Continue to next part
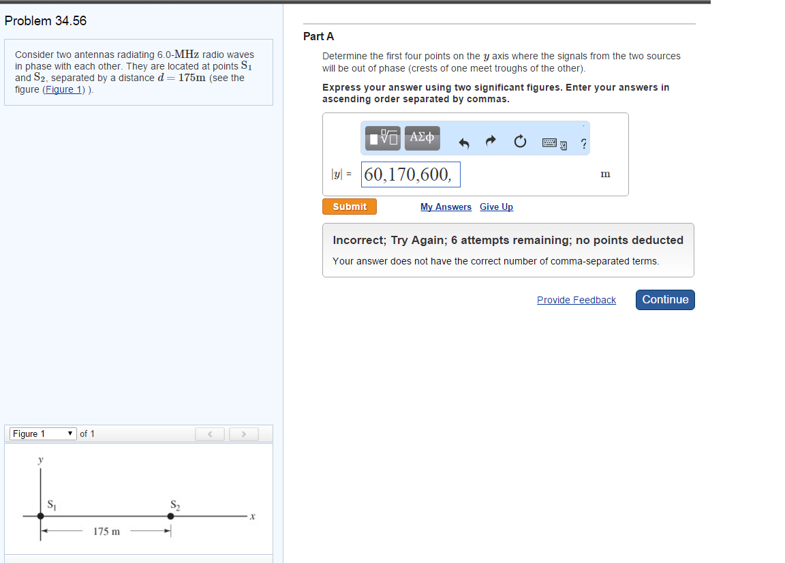 click(x=665, y=299)
